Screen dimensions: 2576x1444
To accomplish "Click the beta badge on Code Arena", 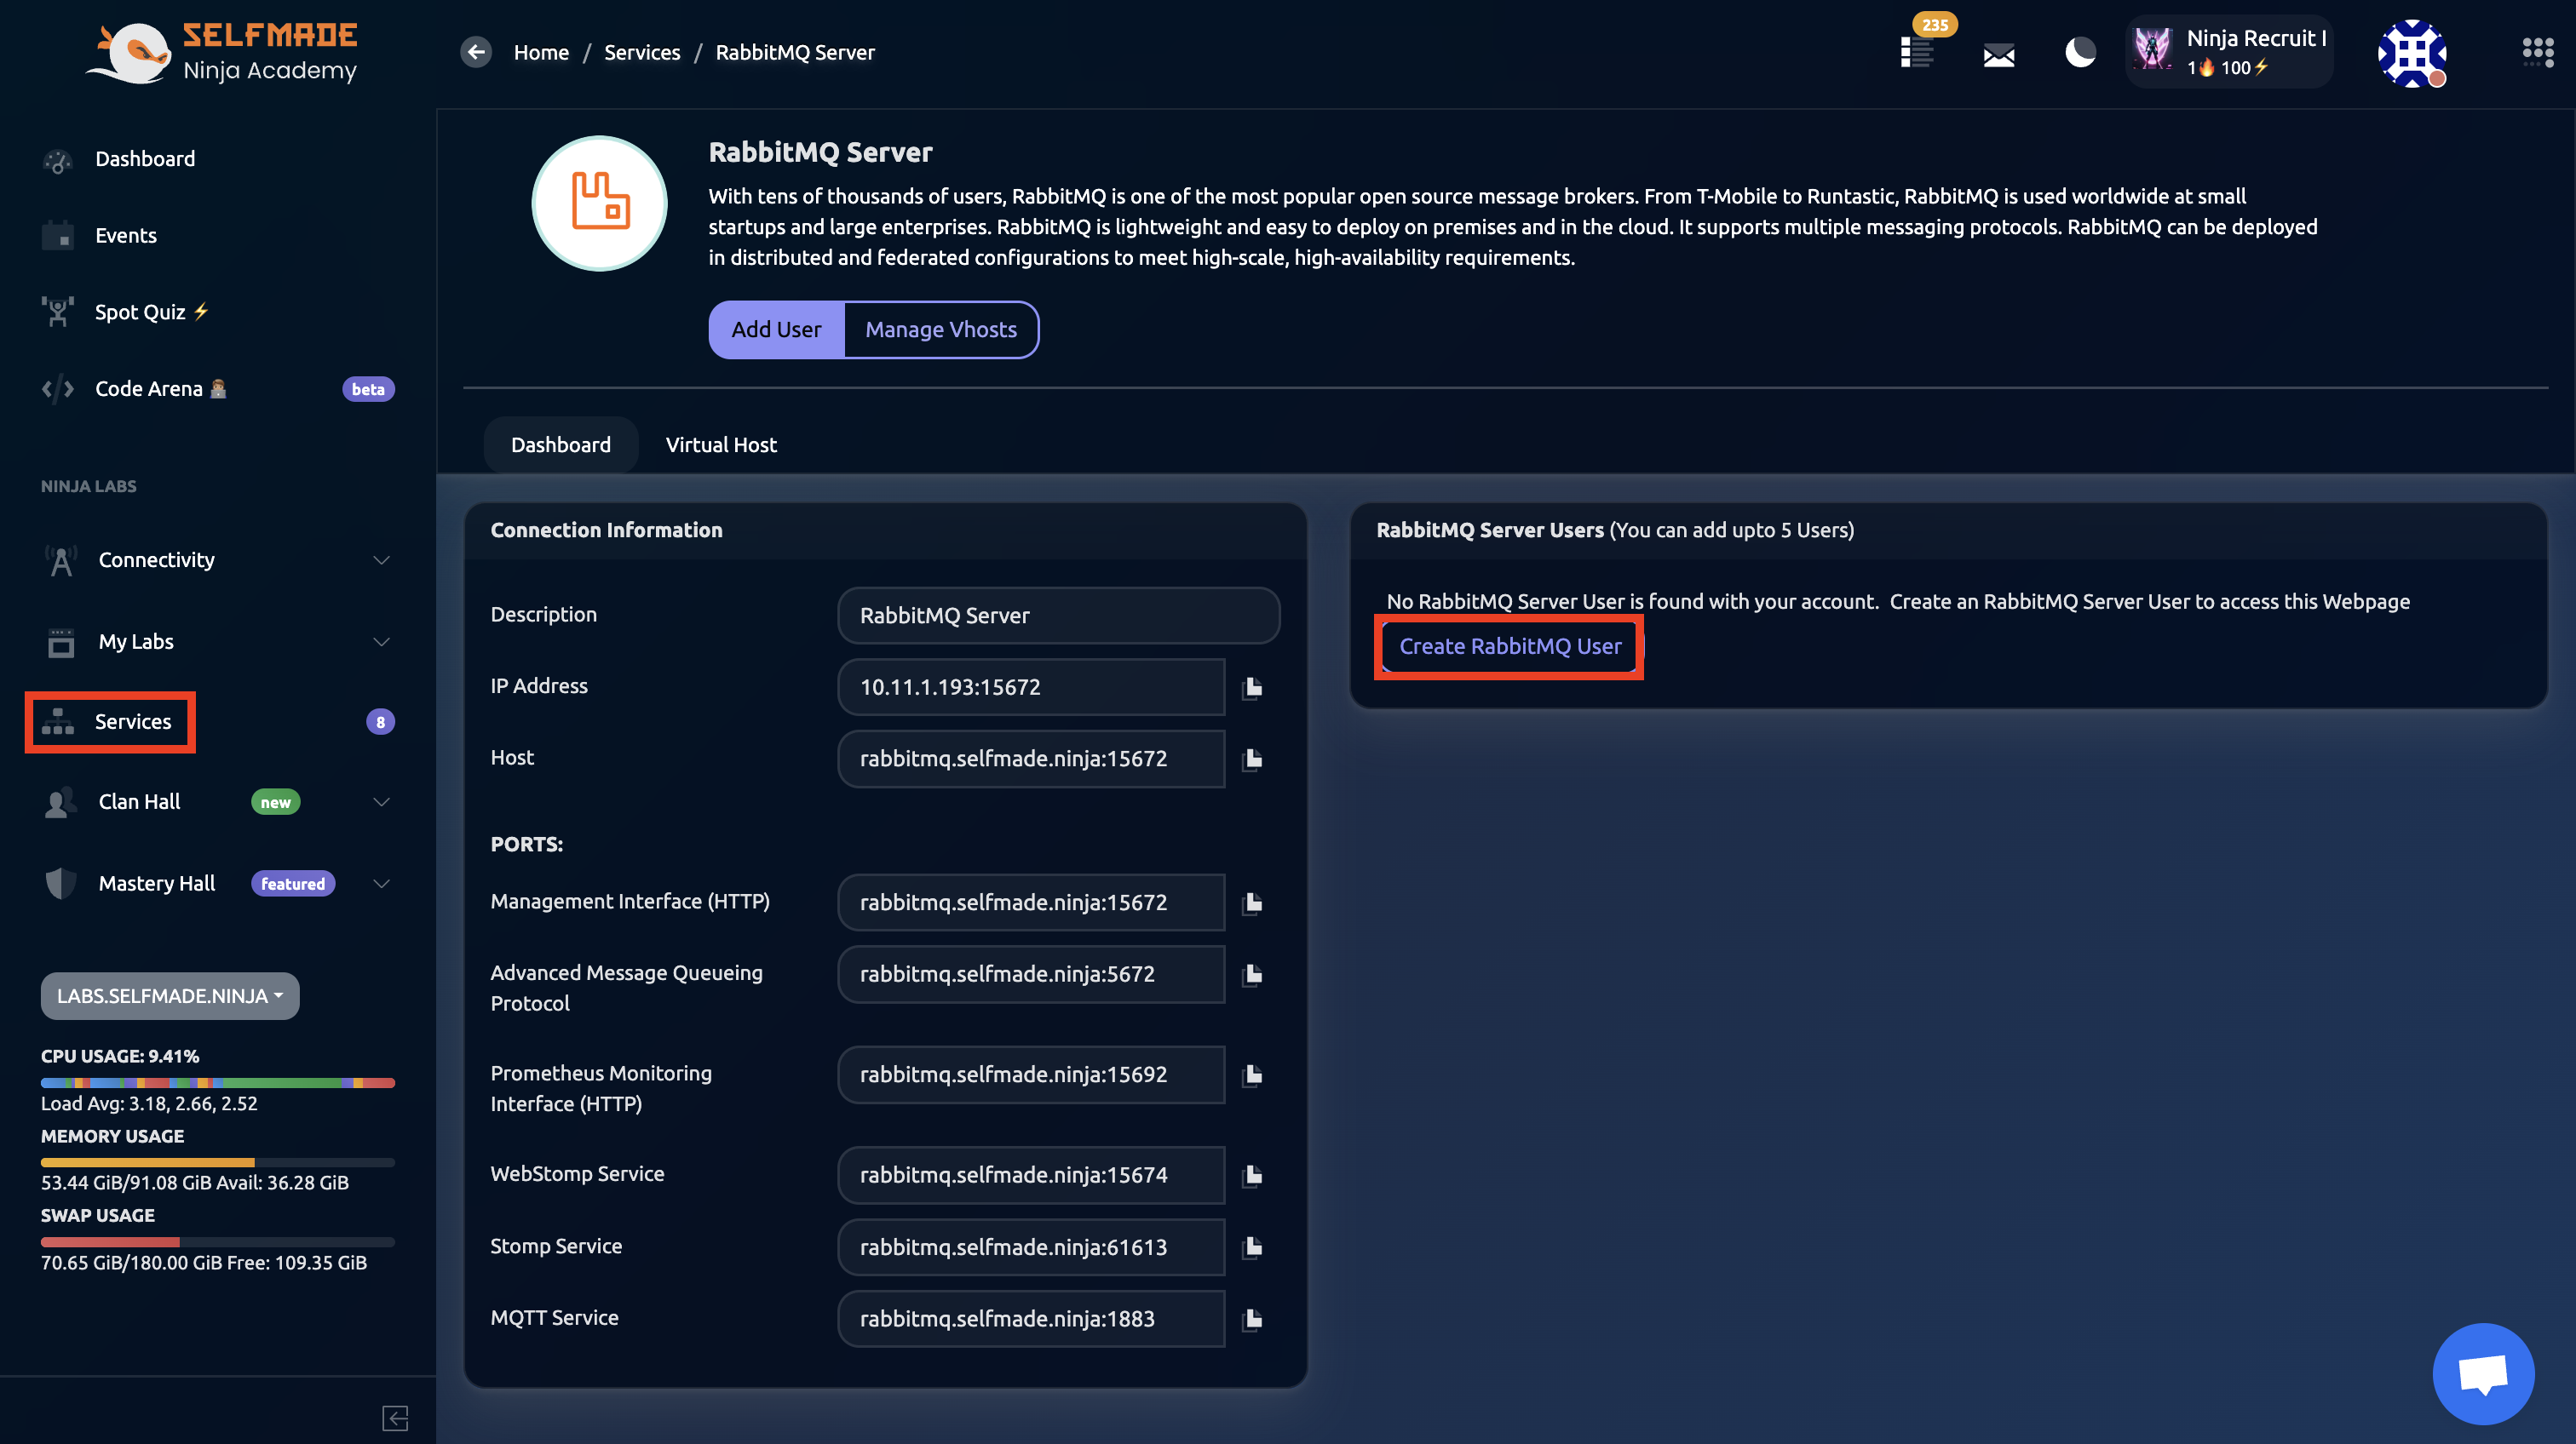I will pyautogui.click(x=368, y=389).
